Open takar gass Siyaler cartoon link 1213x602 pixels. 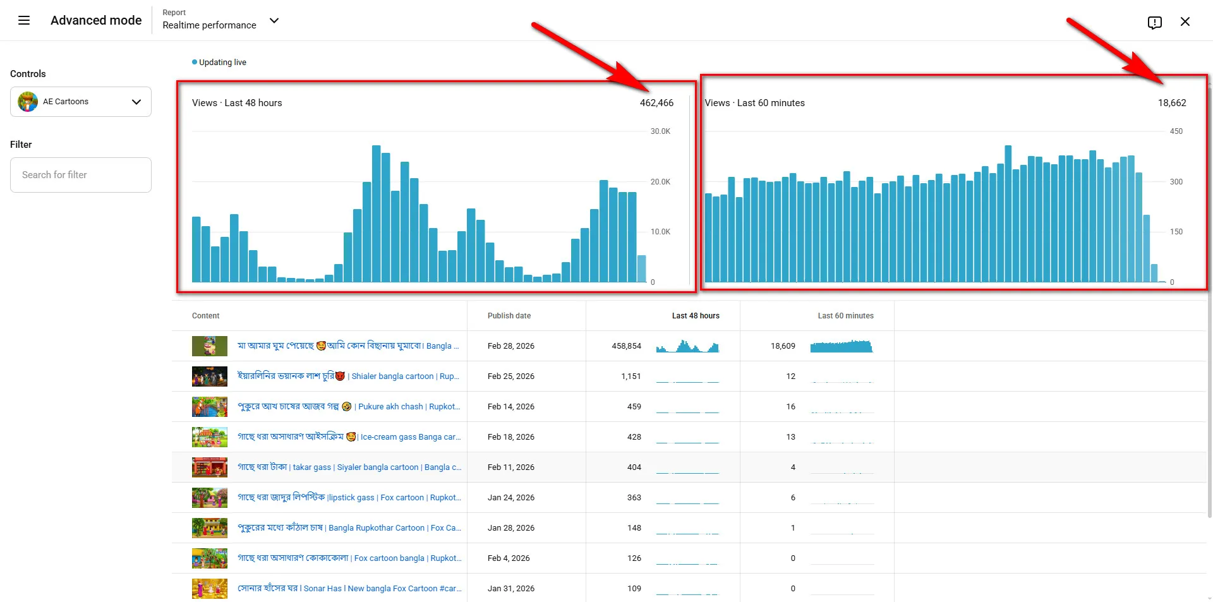pyautogui.click(x=349, y=467)
